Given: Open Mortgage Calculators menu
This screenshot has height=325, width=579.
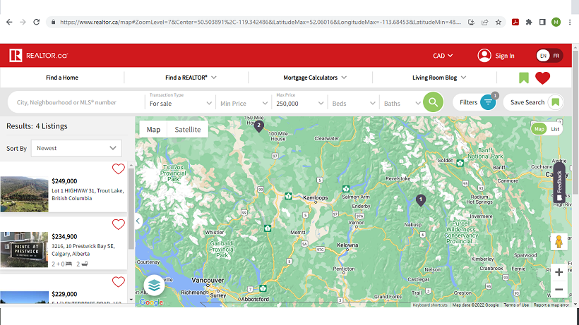Looking at the screenshot, I should coord(315,78).
